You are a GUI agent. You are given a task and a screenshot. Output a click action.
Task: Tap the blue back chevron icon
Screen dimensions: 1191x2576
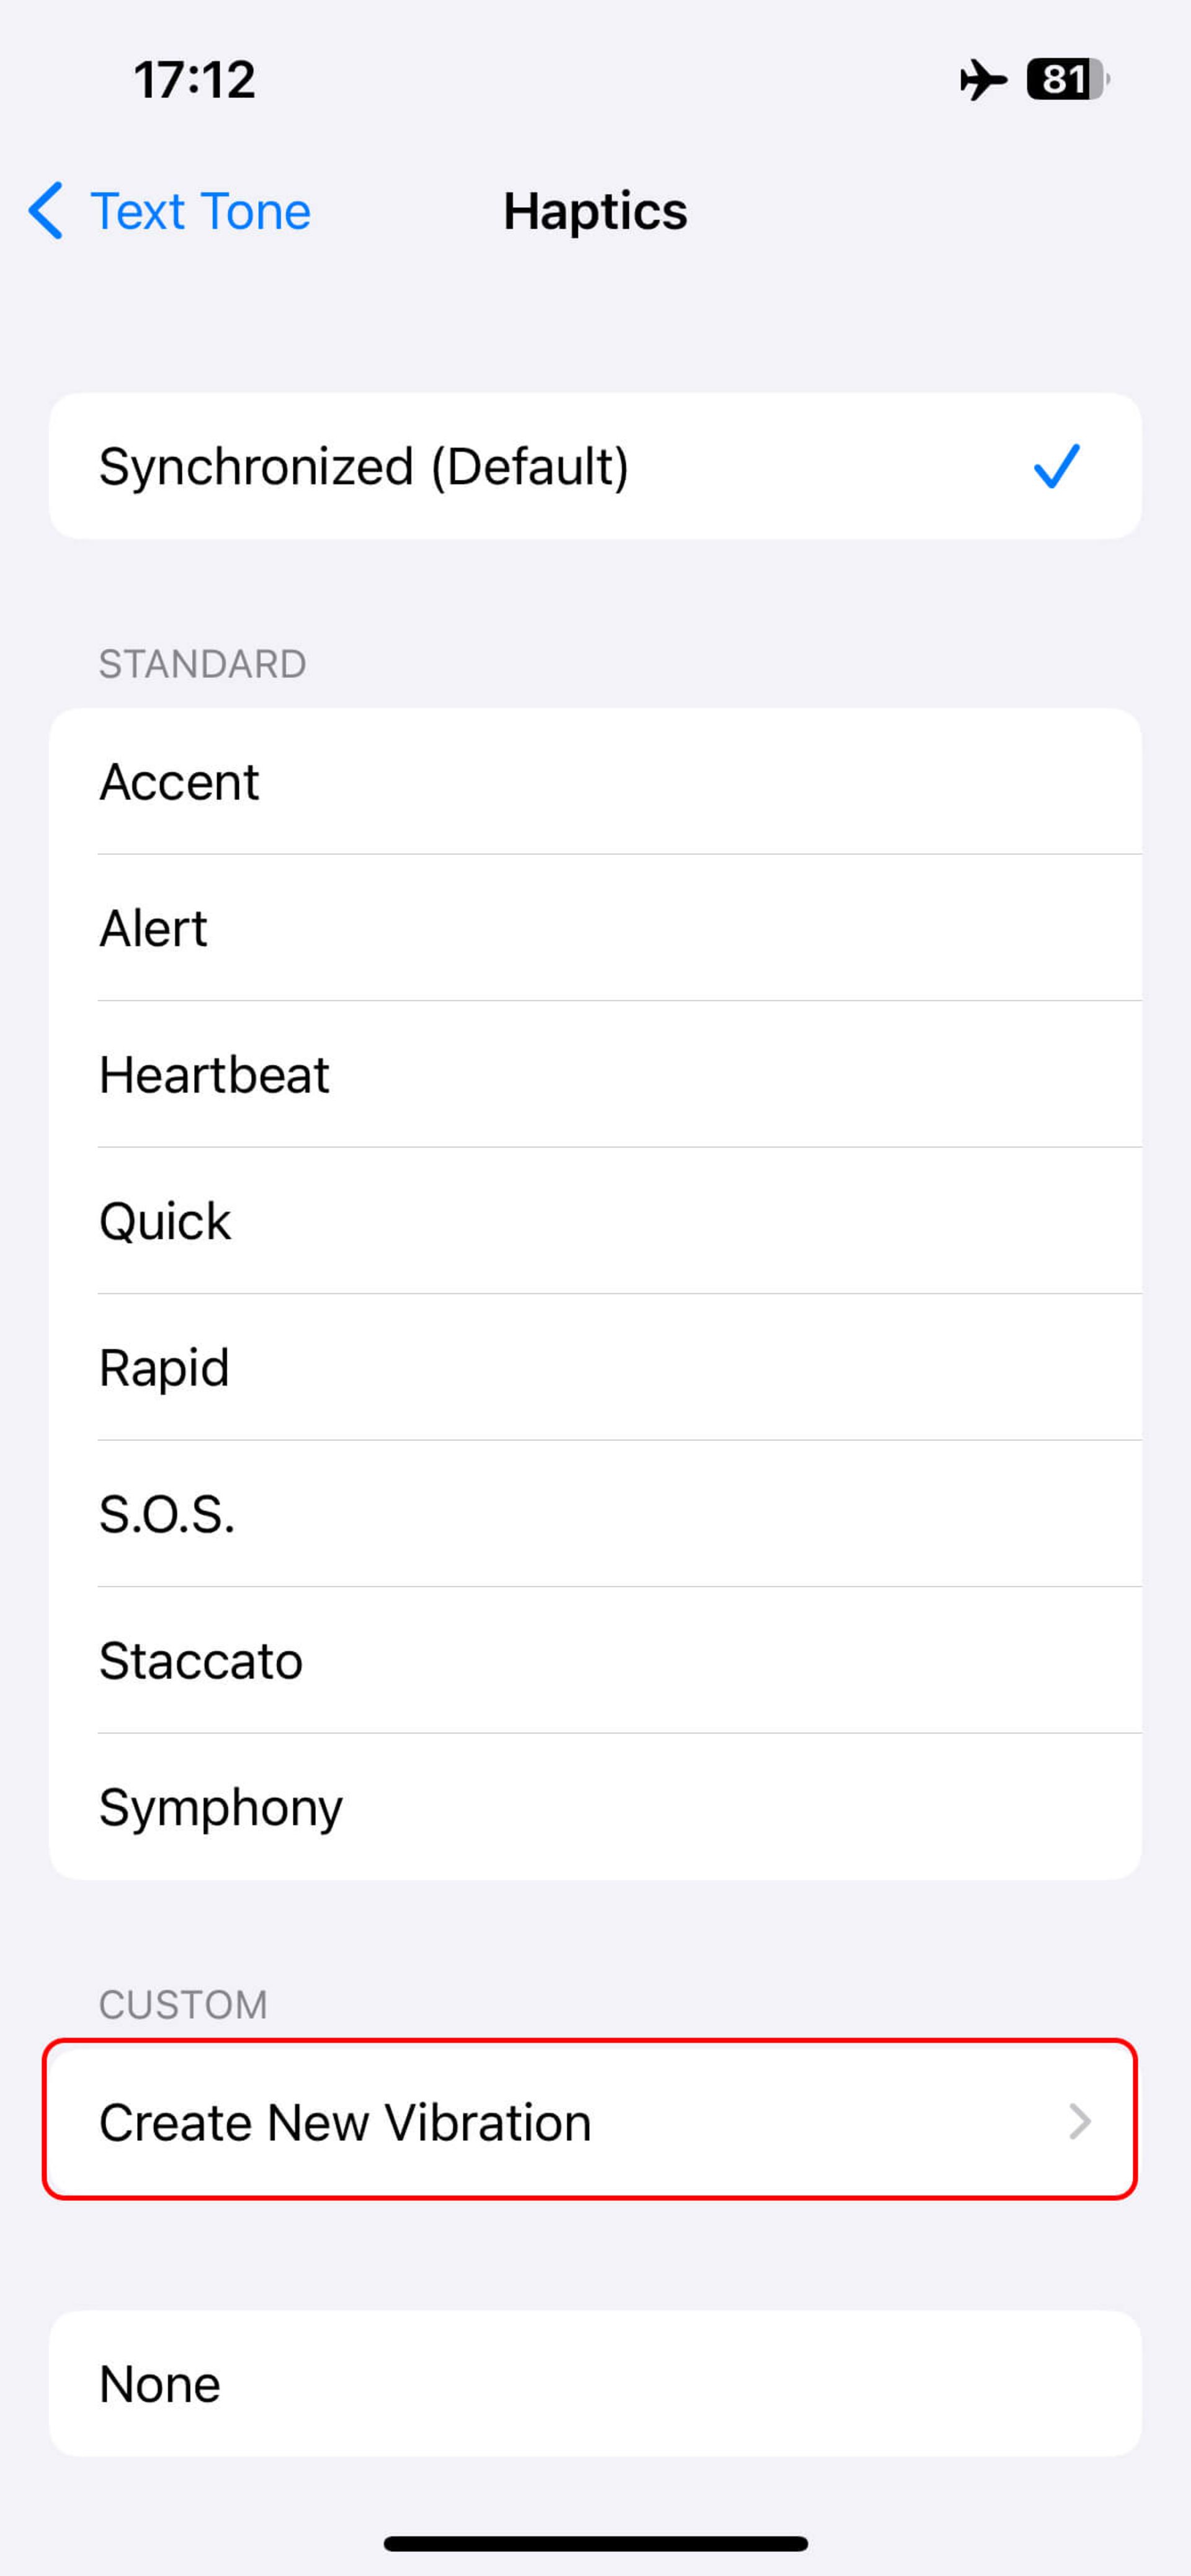(46, 211)
